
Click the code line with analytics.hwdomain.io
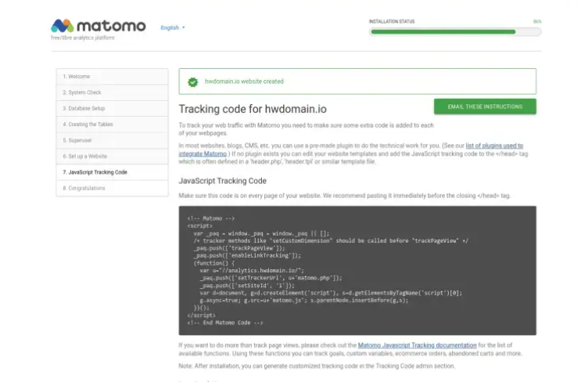pos(252,271)
